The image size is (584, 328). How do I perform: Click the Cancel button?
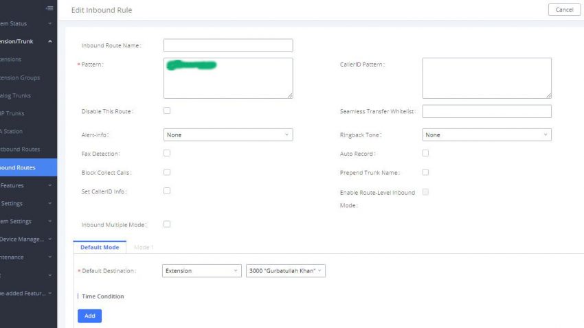[x=563, y=10]
